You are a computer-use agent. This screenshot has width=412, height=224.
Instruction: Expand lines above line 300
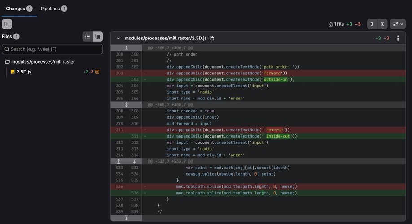click(126, 48)
